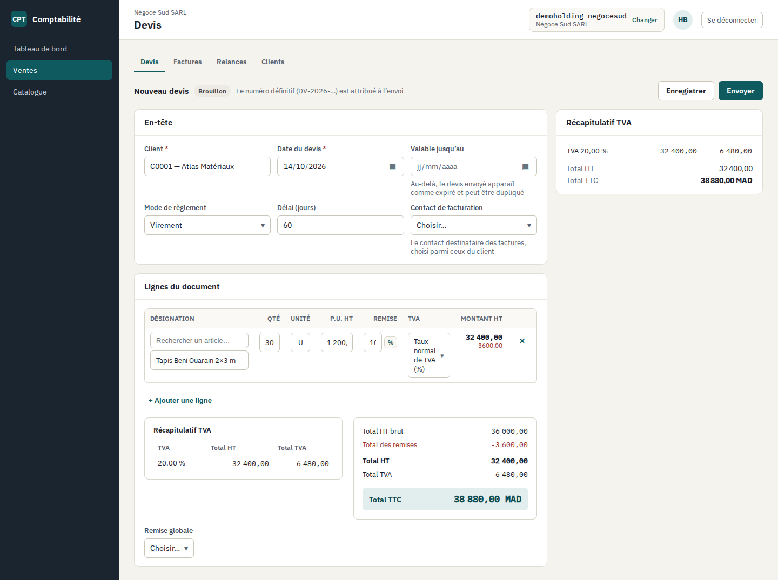Open the Mode de règlement dropdown
The height and width of the screenshot is (580, 778).
click(x=207, y=225)
